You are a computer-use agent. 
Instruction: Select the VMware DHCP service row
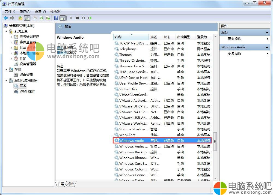click(x=163, y=106)
